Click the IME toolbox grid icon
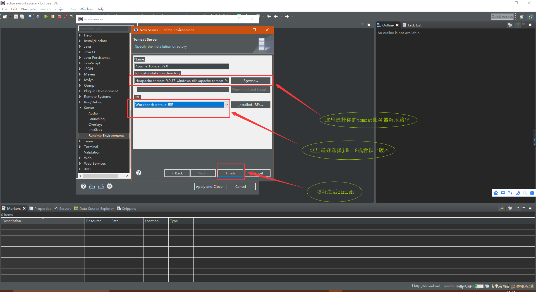The image size is (536, 292). point(532,193)
